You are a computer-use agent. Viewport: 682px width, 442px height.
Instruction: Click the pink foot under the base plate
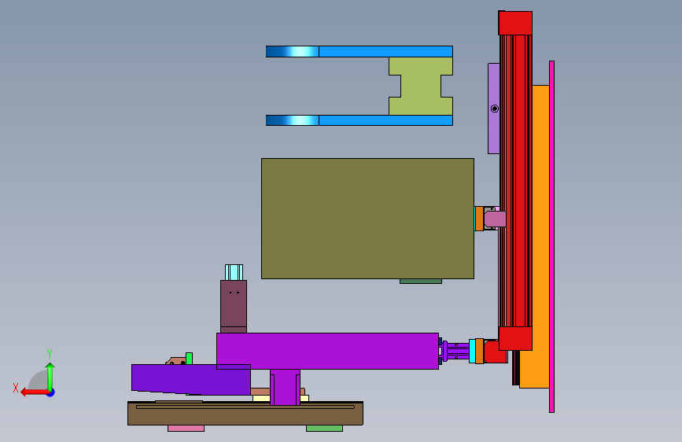(x=186, y=429)
